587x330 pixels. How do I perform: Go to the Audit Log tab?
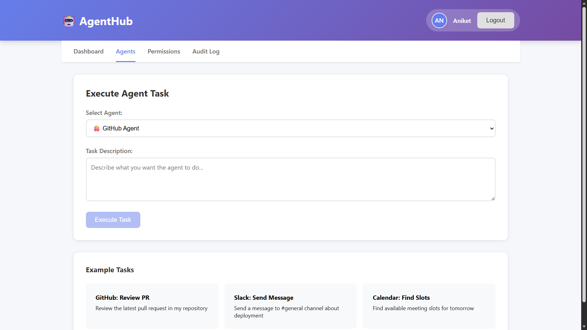[206, 51]
